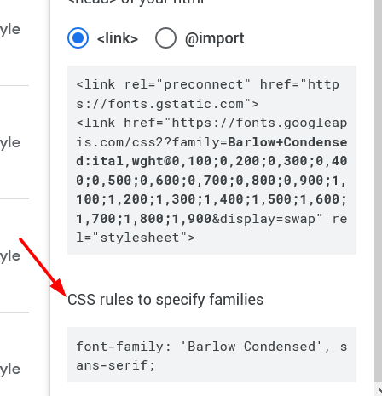Click the 'CSS rules to specify families' heading
Screen dimensions: 382x396
pyautogui.click(x=165, y=300)
